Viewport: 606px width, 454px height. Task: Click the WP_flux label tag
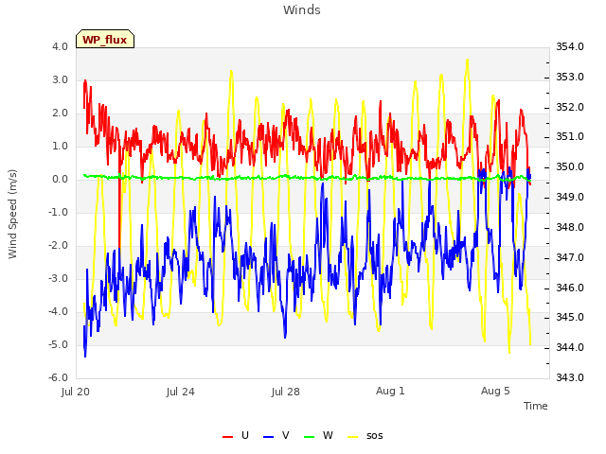point(105,39)
